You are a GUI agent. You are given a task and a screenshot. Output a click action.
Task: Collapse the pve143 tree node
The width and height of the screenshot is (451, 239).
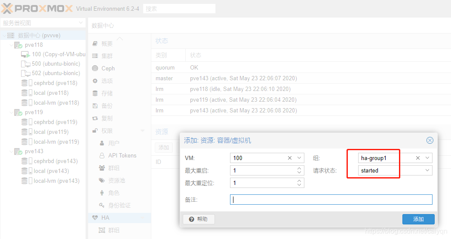pyautogui.click(x=11, y=151)
